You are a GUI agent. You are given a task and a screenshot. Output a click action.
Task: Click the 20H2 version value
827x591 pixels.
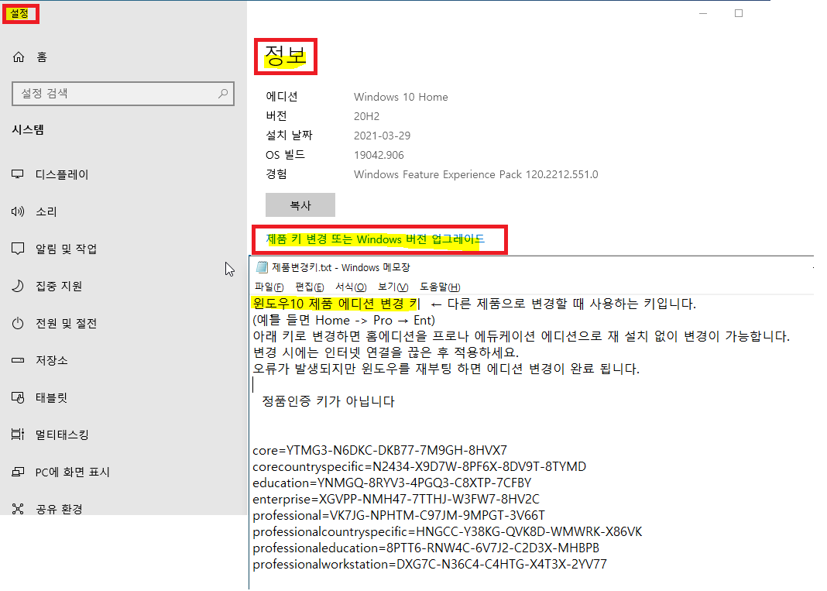coord(366,117)
